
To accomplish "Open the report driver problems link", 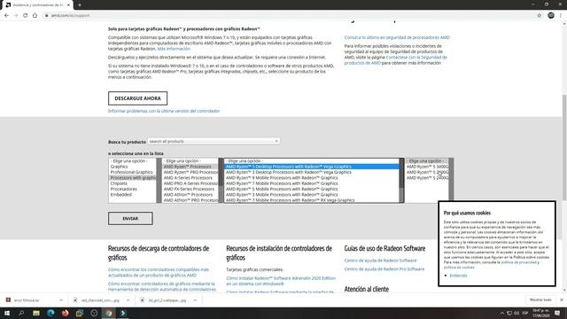I will coord(164,111).
